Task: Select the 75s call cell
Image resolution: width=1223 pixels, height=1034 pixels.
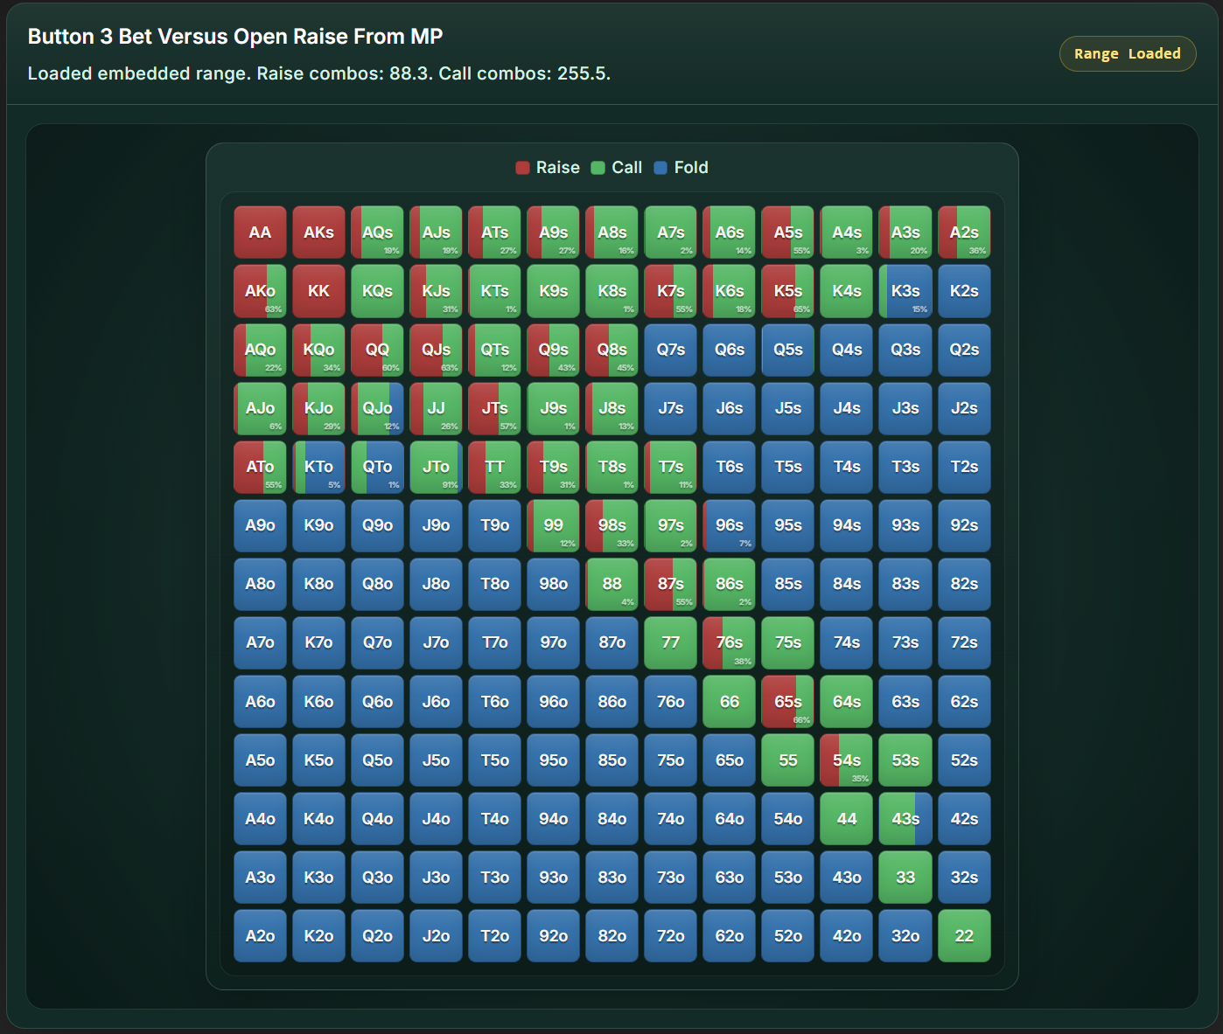Action: pyautogui.click(x=788, y=642)
